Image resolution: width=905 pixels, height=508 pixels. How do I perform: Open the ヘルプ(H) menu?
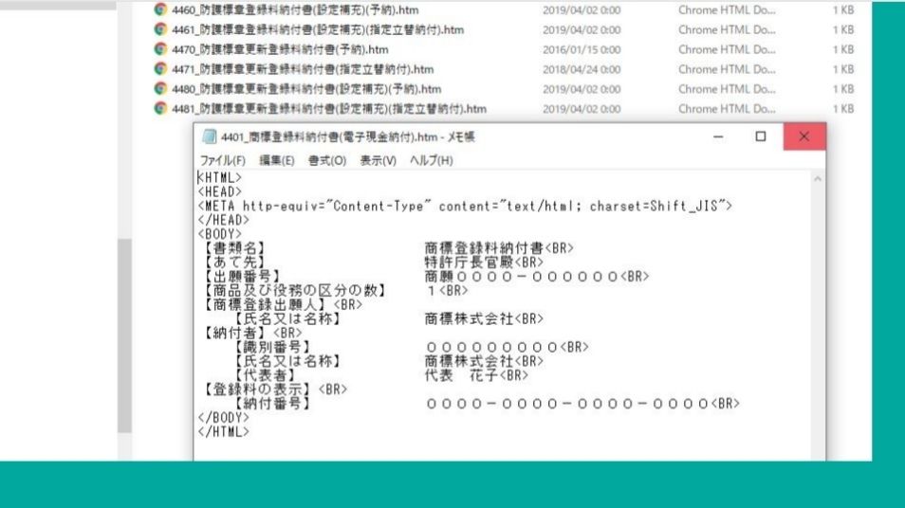431,160
